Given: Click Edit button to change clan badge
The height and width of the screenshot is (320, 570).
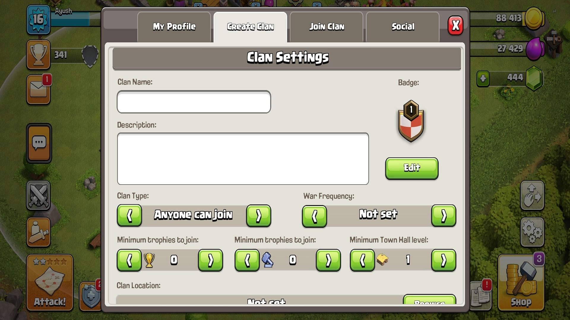Looking at the screenshot, I should click(411, 168).
